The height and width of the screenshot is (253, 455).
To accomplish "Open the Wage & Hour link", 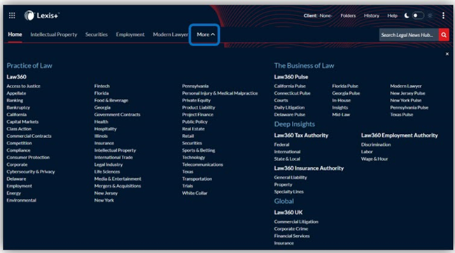I will pyautogui.click(x=374, y=158).
